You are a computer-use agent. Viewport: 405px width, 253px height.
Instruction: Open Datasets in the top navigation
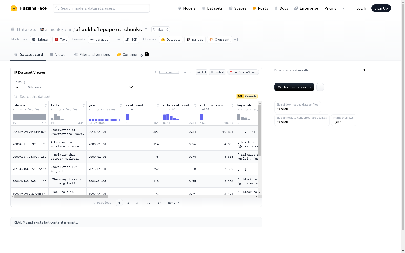pos(212,8)
